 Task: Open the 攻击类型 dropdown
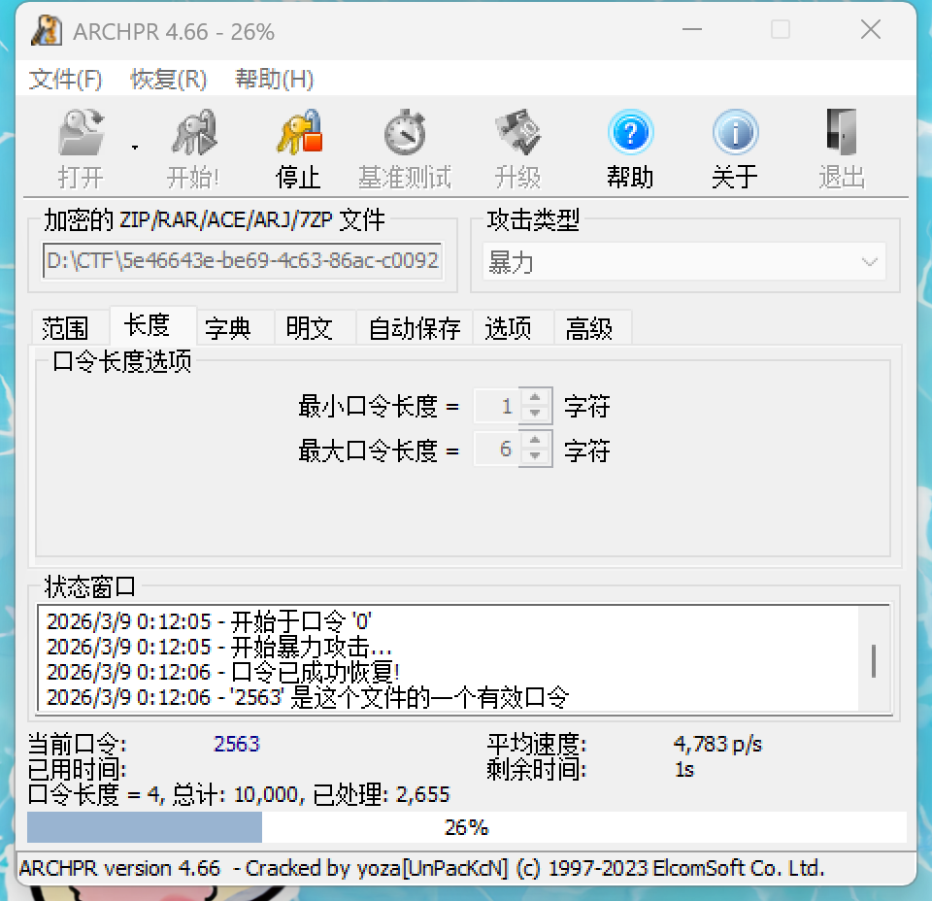[871, 261]
